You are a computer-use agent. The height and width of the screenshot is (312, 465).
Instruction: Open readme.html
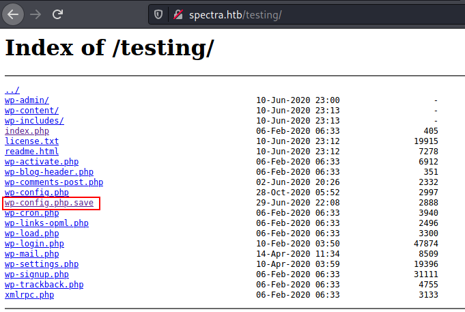(x=31, y=152)
